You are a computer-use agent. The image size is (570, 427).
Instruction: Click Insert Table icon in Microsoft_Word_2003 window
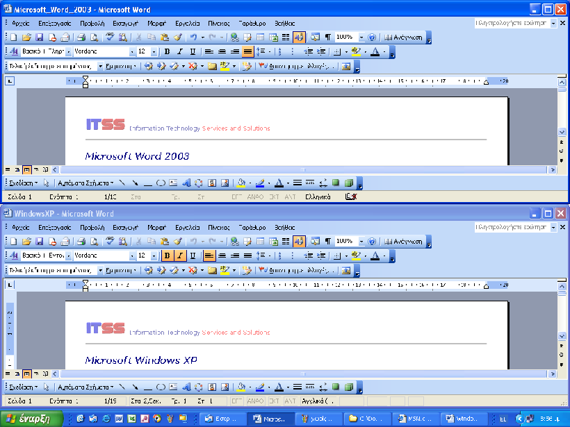click(x=260, y=37)
